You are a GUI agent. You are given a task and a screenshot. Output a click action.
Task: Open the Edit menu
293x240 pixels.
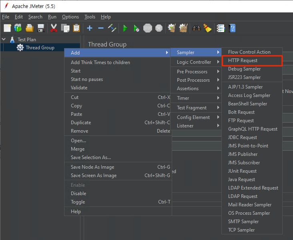click(19, 17)
